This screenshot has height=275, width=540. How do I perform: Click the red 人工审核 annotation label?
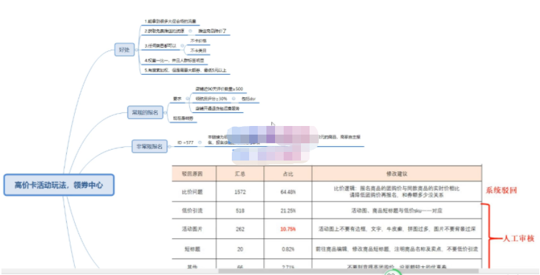518,238
